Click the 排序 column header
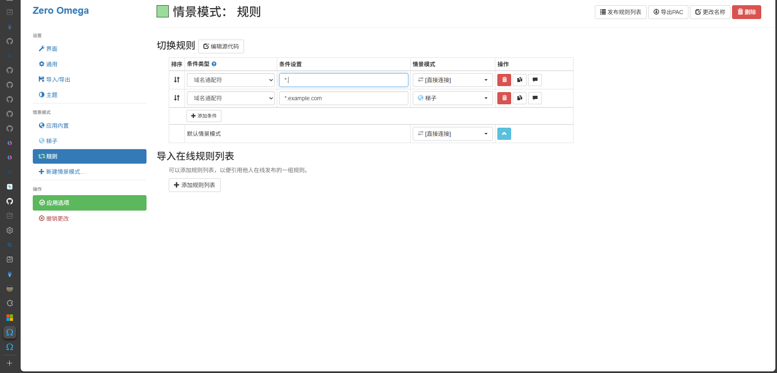The image size is (777, 373). coord(176,64)
